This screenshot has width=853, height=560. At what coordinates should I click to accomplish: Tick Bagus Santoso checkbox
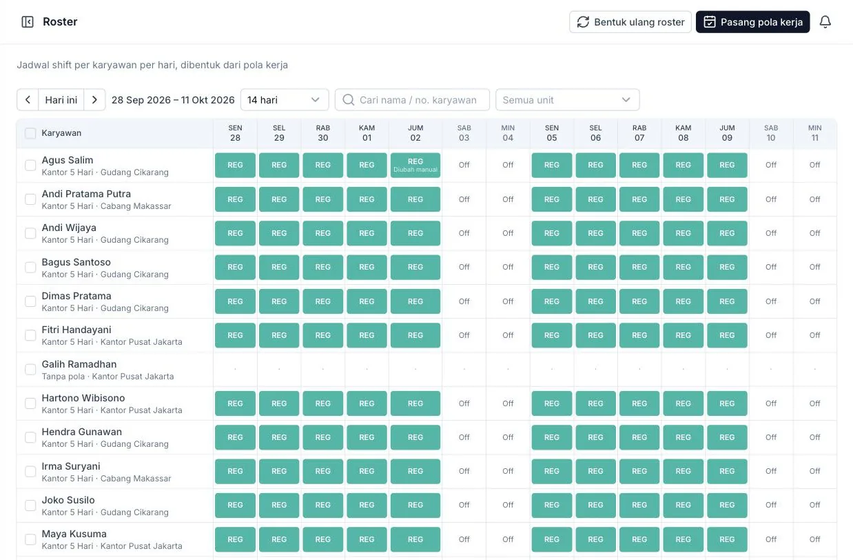point(30,268)
